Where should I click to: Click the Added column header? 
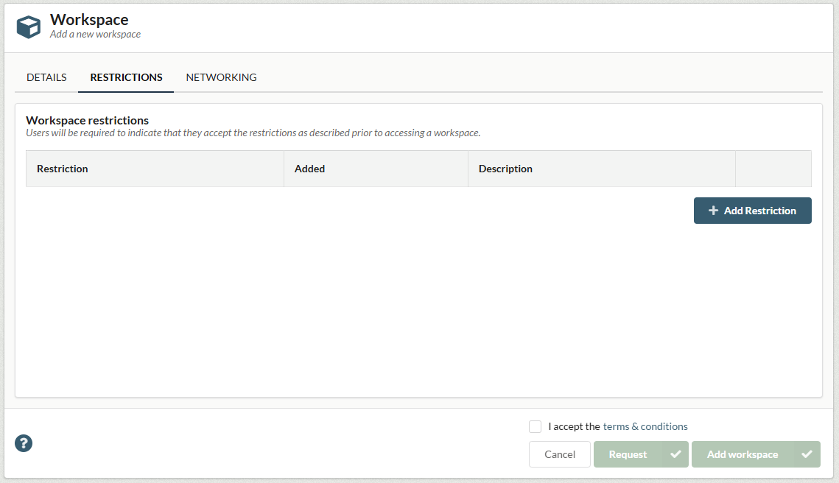[309, 169]
